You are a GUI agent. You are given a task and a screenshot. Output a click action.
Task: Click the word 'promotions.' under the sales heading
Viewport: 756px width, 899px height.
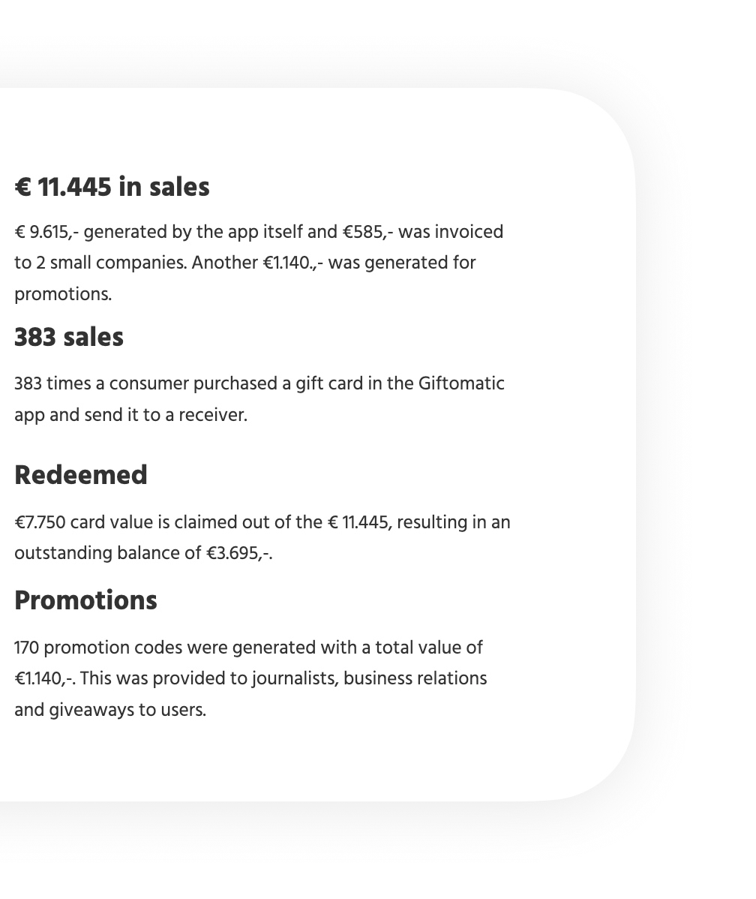[x=63, y=295]
